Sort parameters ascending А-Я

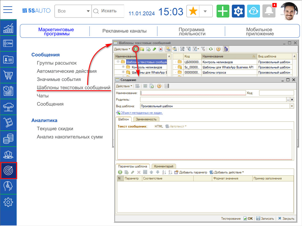click(x=164, y=172)
